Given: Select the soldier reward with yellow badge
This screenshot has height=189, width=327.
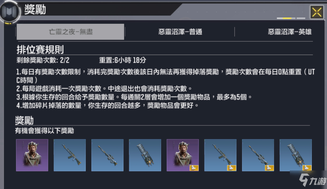Looking at the screenshot, I should 183,155.
